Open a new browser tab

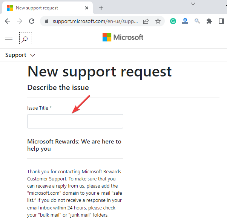pyautogui.click(x=101, y=8)
